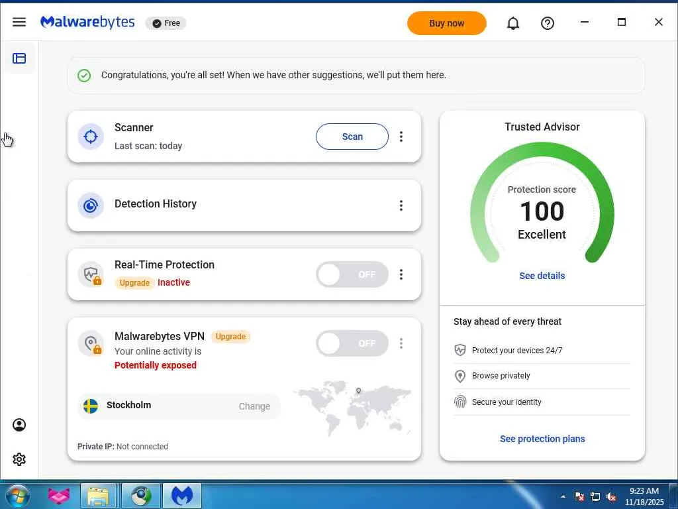Open Detection History more options menu
This screenshot has width=678, height=509.
[x=401, y=205]
